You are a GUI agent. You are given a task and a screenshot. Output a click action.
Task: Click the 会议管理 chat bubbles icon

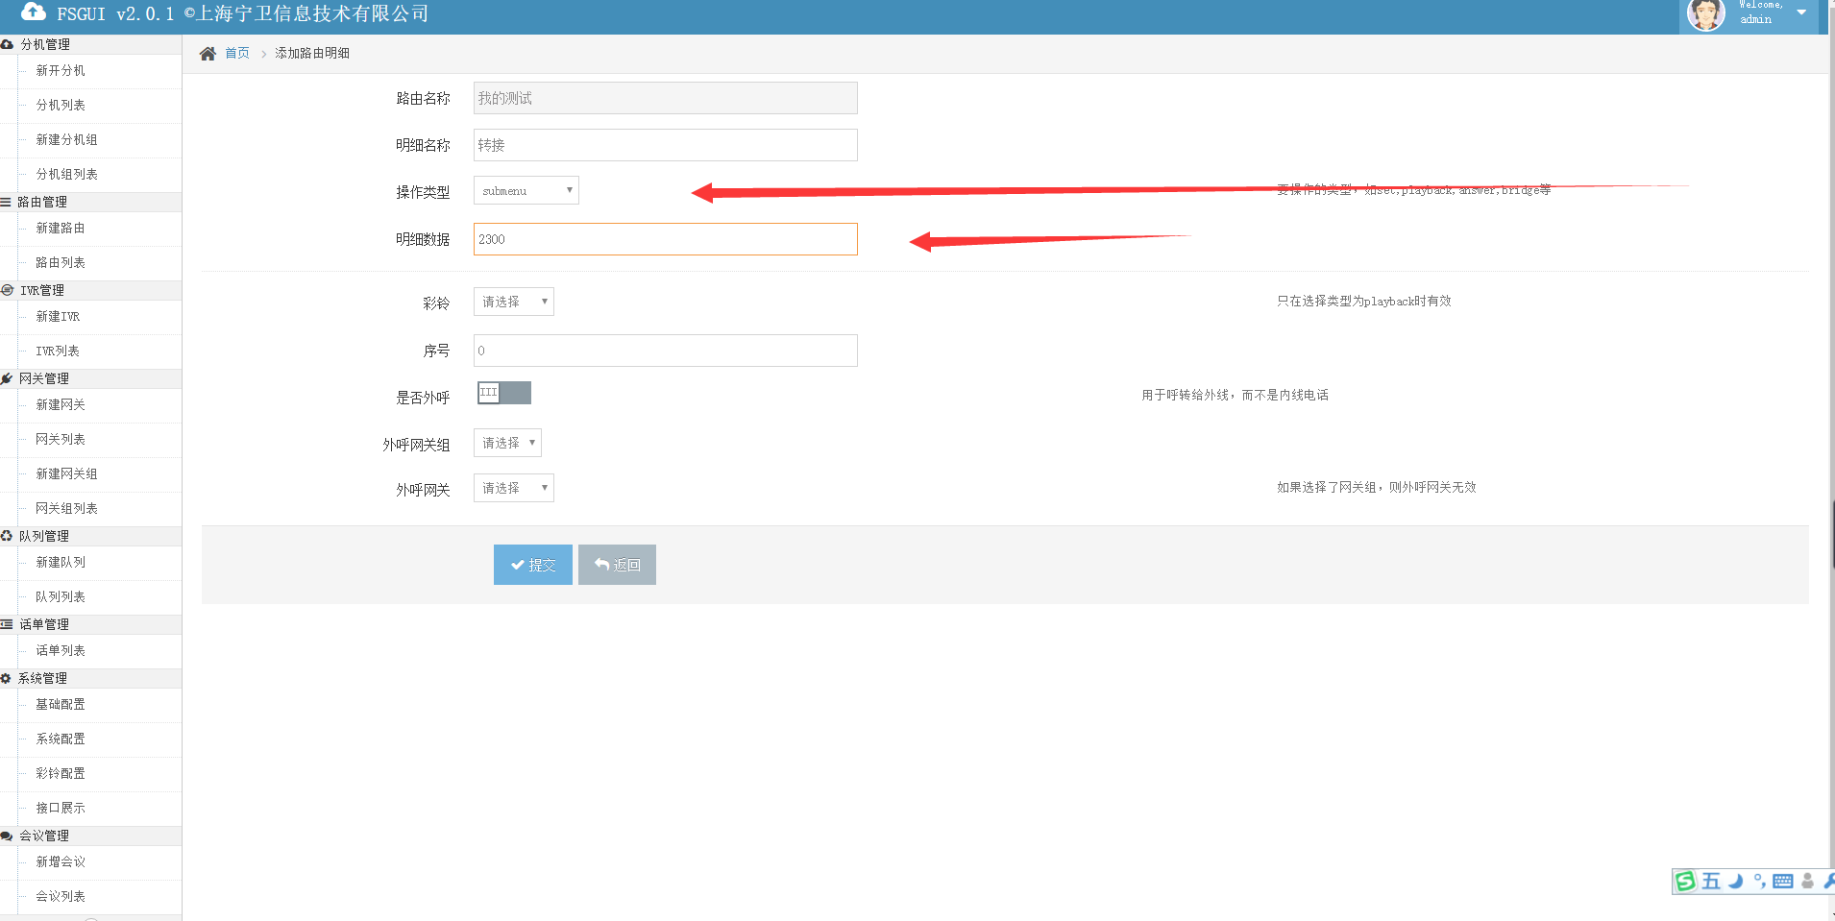point(7,836)
